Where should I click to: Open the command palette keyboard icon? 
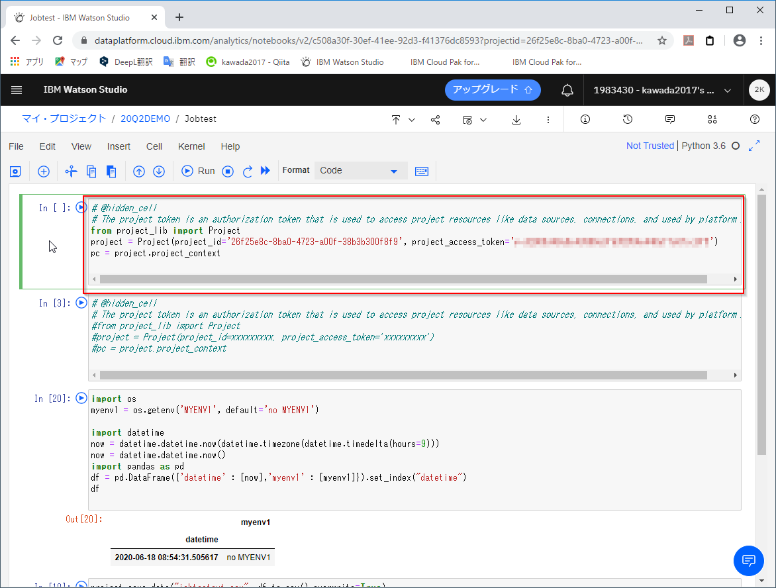(422, 171)
